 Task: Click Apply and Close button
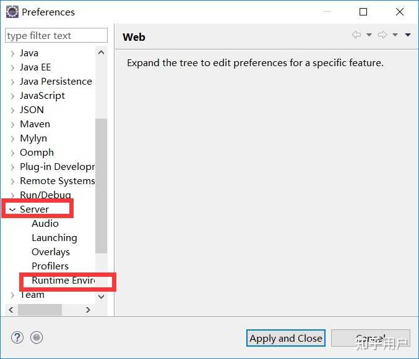tap(286, 338)
